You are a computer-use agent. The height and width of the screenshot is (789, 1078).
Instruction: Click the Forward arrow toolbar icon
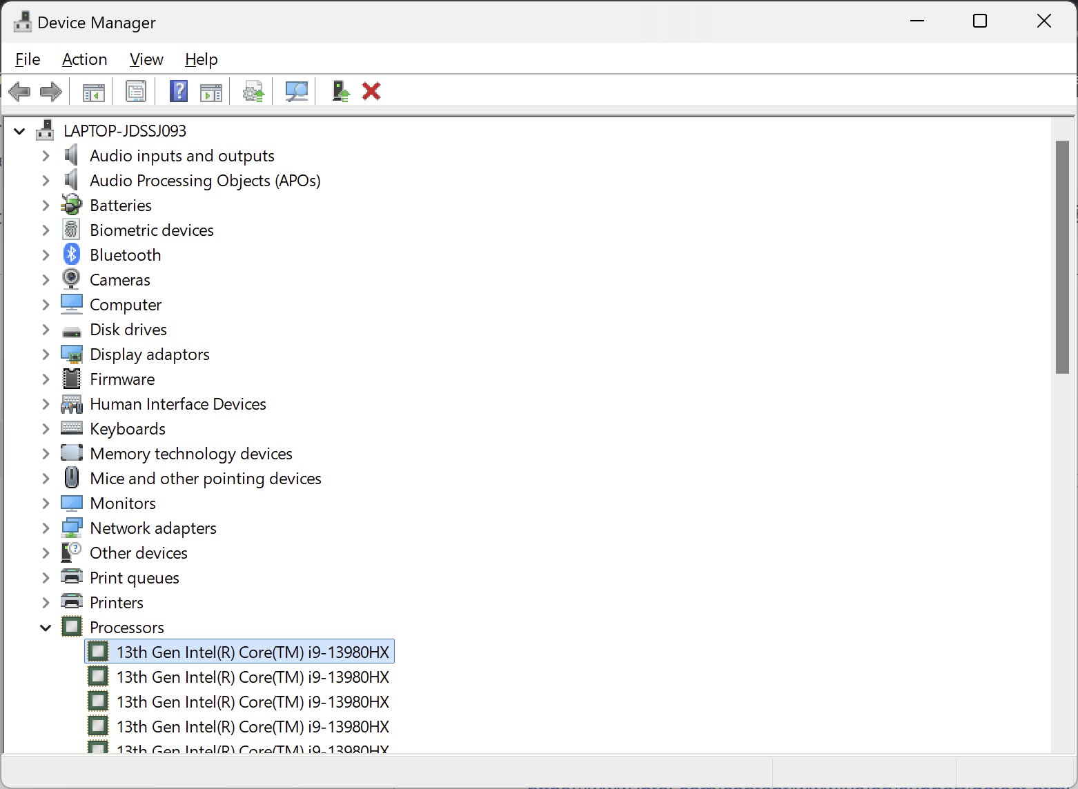point(51,91)
